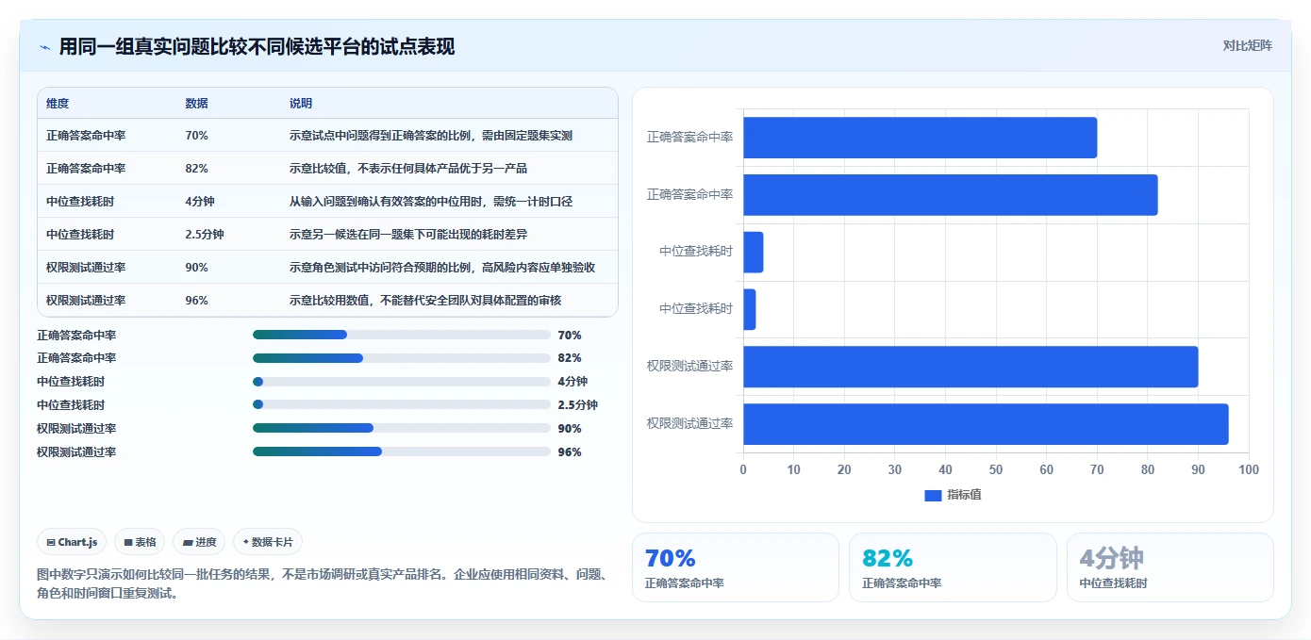
Task: Click the lightning icon beside the title
Action: (44, 46)
